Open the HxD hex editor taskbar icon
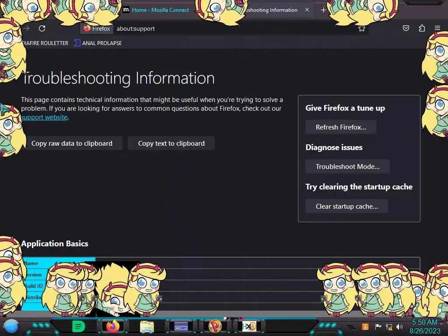Screen dimensions: 448x336 pyautogui.click(x=249, y=326)
